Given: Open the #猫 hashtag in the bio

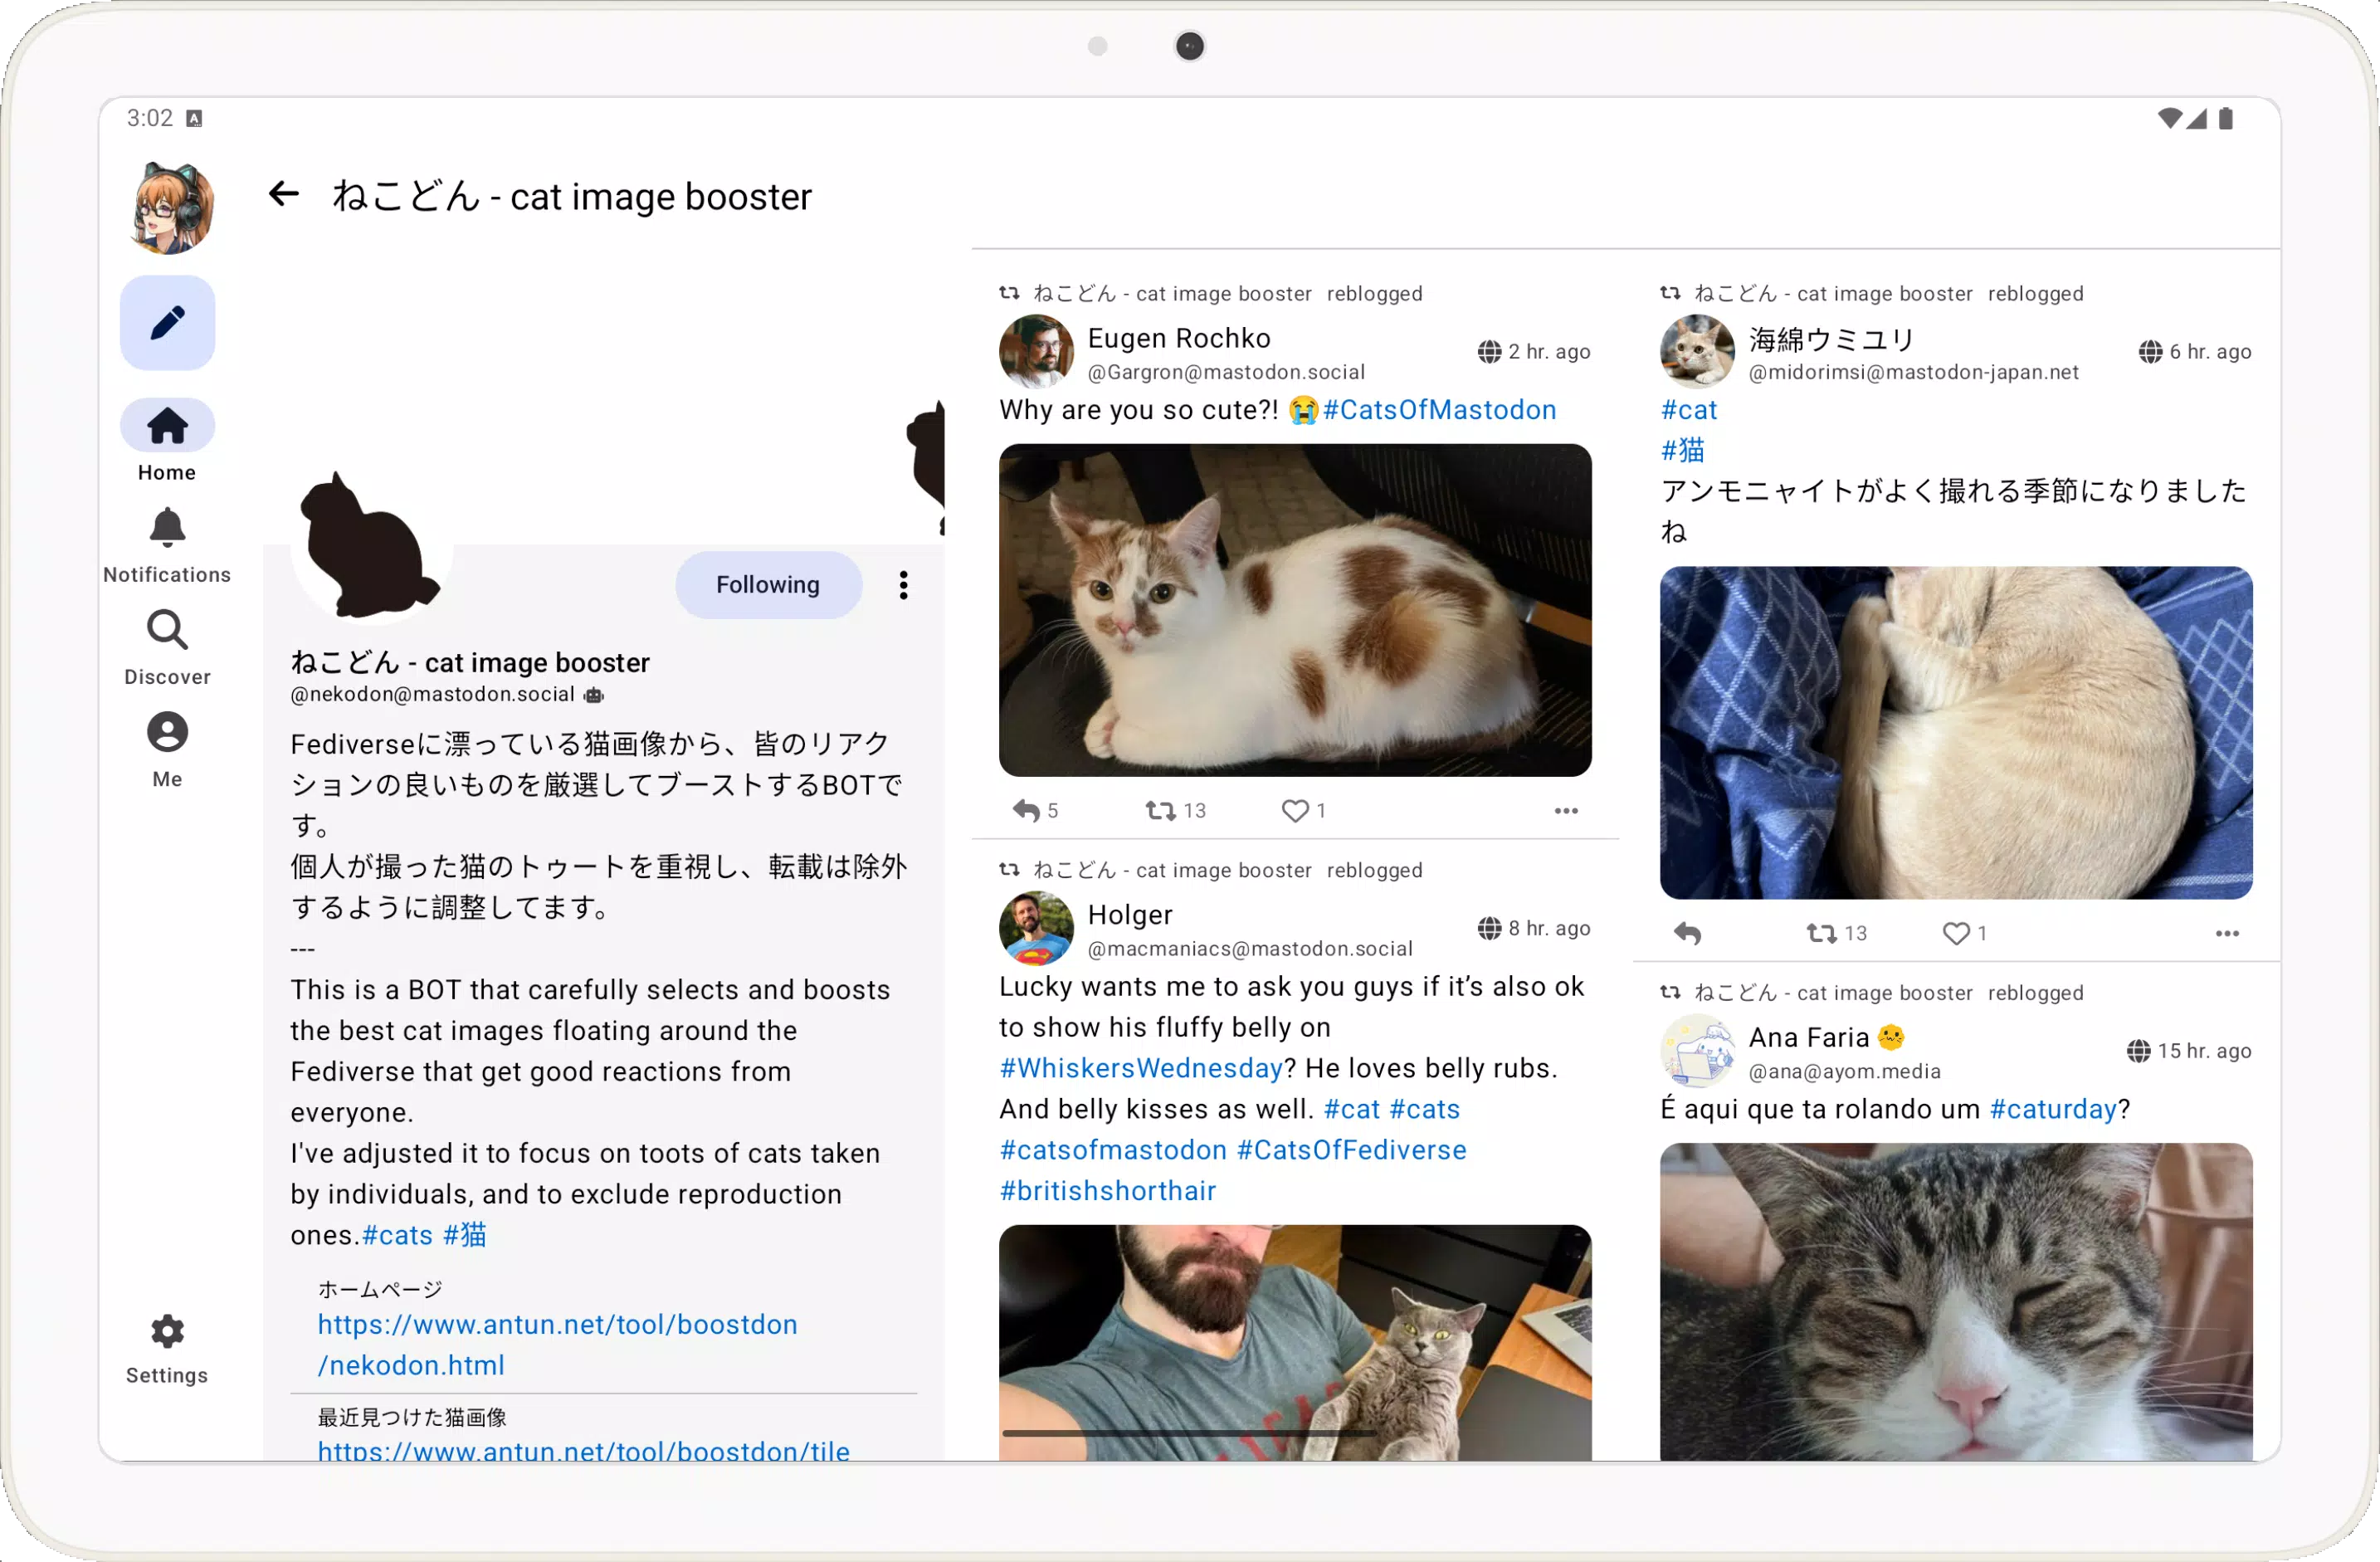Looking at the screenshot, I should pyautogui.click(x=465, y=1235).
